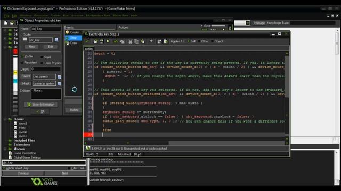Click the New sprite button
Image resolution: width=341 pixels, height=191 pixels.
(x=32, y=47)
